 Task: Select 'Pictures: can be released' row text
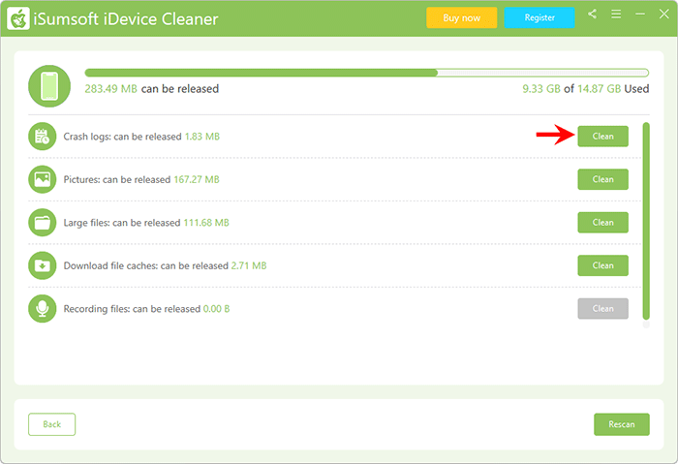[x=141, y=179]
